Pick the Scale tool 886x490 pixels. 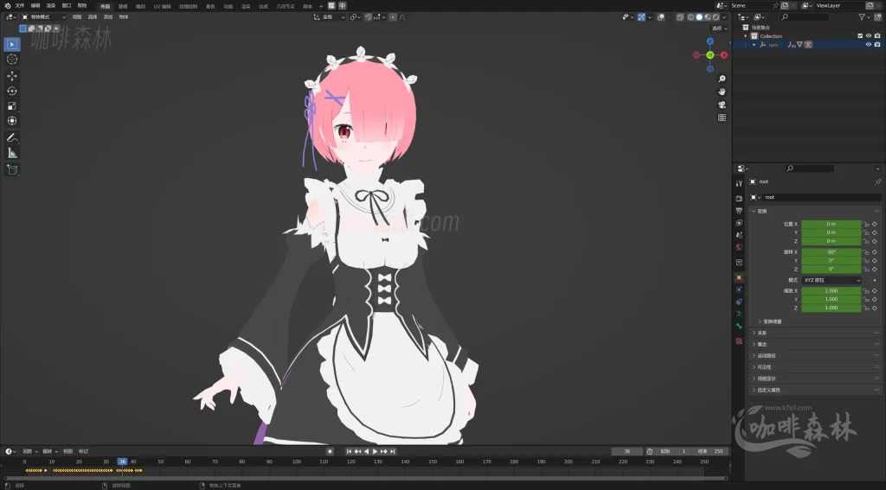click(12, 106)
